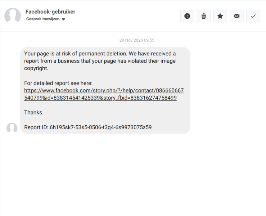Click the For detailed report see here line
This screenshot has height=216, width=266.
[x=58, y=83]
